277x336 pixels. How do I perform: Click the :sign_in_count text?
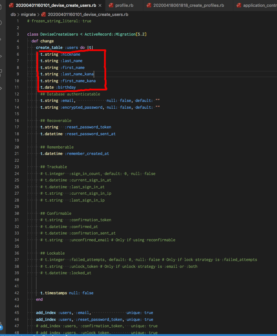click(86, 174)
